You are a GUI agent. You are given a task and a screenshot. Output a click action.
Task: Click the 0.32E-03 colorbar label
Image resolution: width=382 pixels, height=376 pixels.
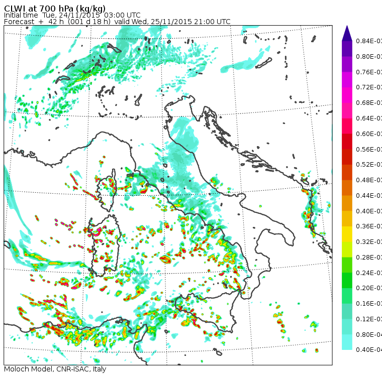[368, 241]
